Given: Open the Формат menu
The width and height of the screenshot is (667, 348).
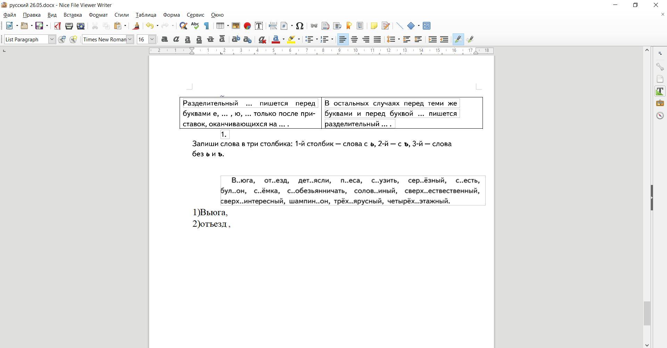Looking at the screenshot, I should tap(98, 15).
